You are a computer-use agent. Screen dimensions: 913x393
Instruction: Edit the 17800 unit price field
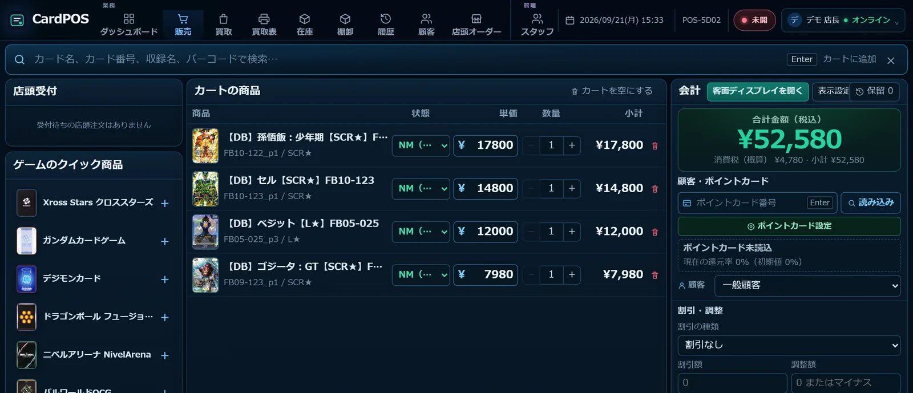[x=486, y=145]
